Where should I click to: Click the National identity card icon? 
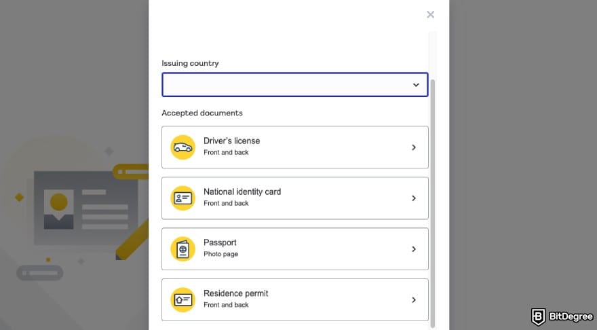coord(182,198)
